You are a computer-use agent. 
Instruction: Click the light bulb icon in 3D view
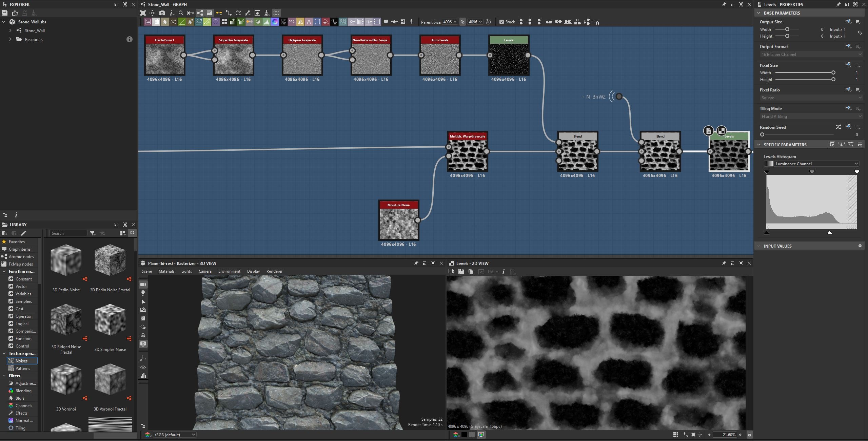[x=143, y=293]
